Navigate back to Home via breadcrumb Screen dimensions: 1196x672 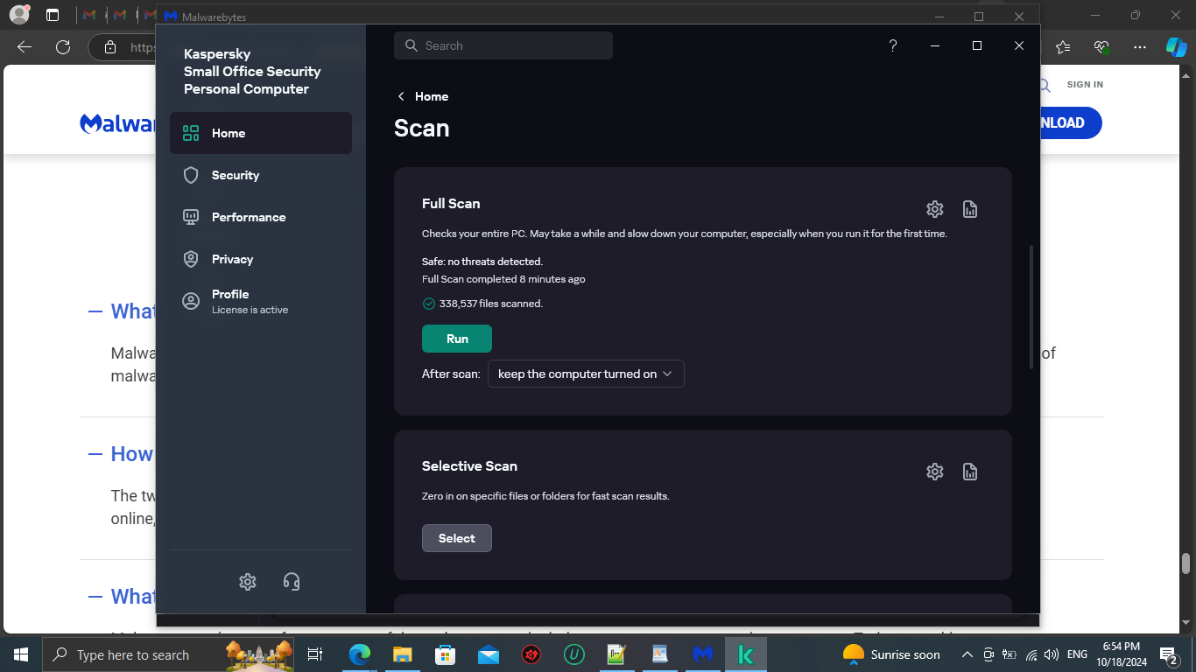423,96
